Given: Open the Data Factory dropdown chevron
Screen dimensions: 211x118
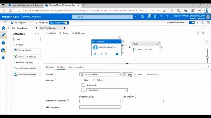Looking at the screenshot, I should pyautogui.click(x=30, y=23).
